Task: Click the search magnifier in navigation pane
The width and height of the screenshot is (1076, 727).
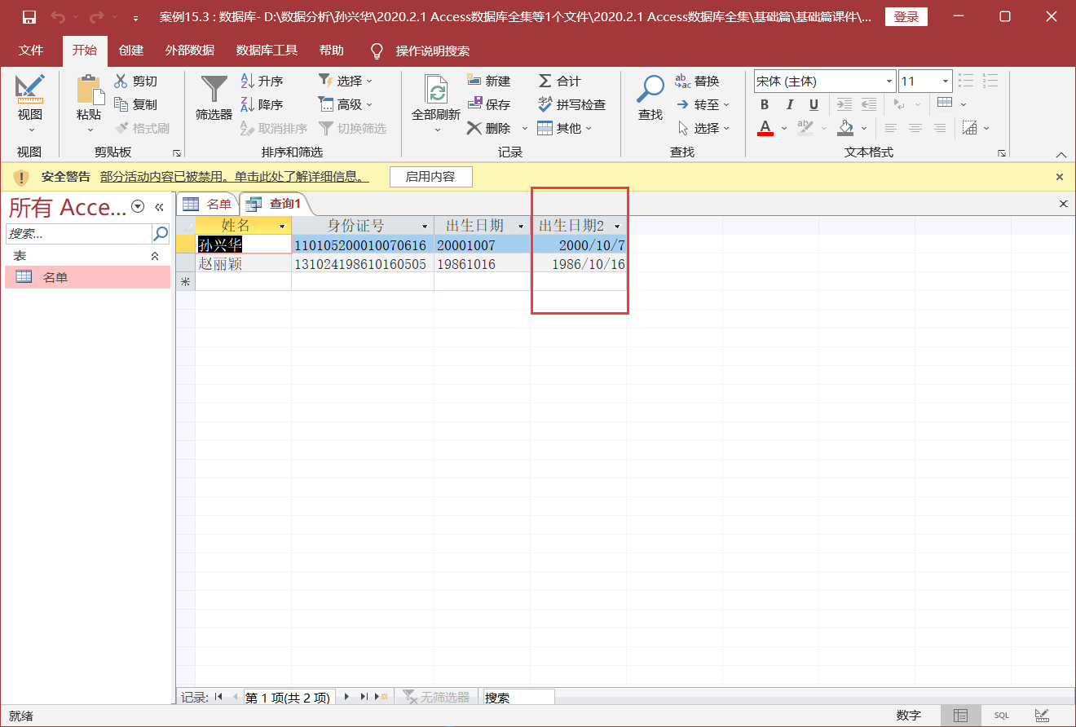Action: click(161, 234)
